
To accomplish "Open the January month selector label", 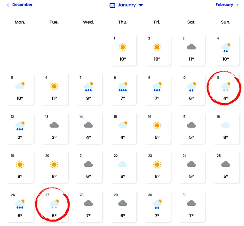I will pyautogui.click(x=127, y=5).
